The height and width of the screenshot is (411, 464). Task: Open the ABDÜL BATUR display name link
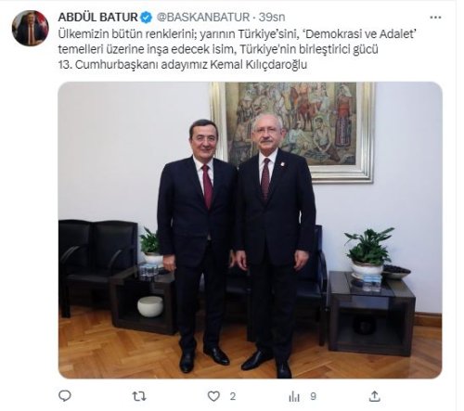coord(98,18)
